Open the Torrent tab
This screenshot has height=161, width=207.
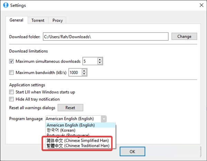[x=38, y=20]
